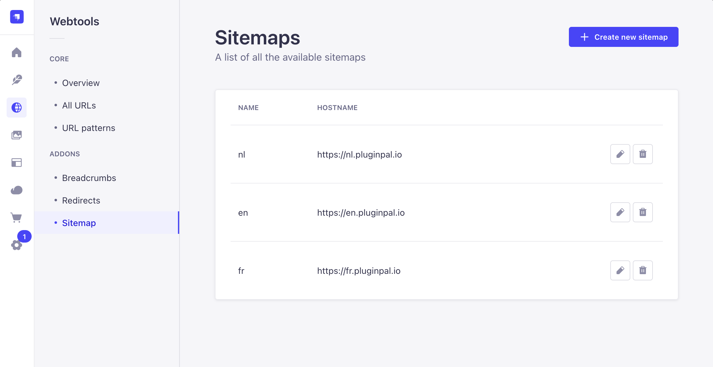
Task: Edit the fr sitemap pencil icon
Action: tap(620, 270)
